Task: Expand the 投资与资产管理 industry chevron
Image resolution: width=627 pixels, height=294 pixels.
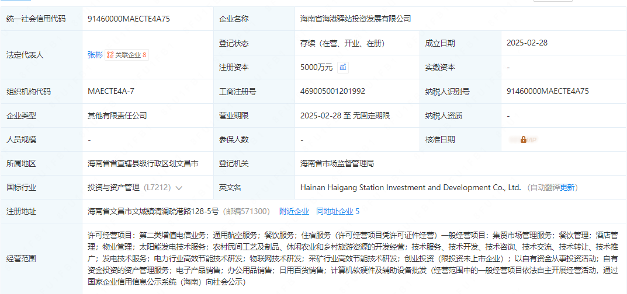Action: (179, 188)
